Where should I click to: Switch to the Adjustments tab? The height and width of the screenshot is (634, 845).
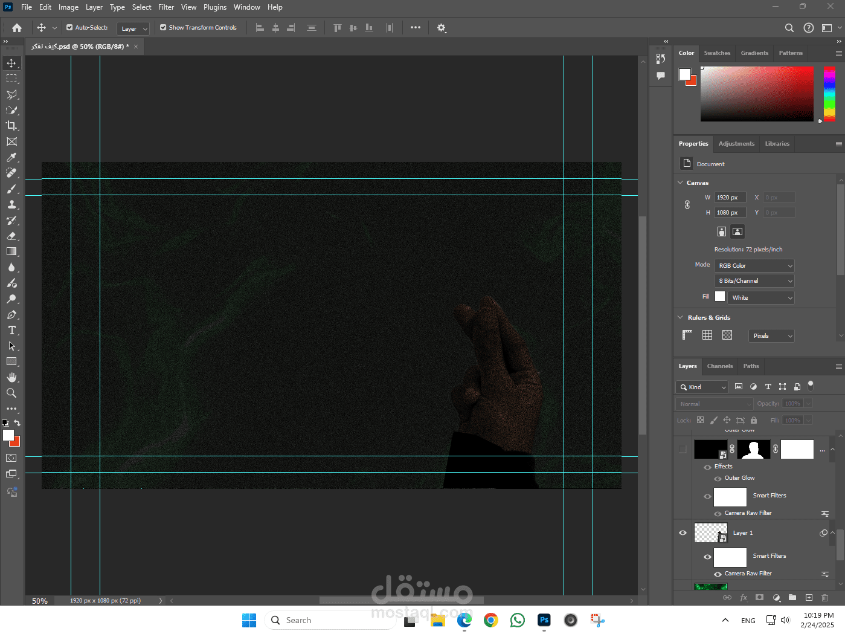click(x=736, y=144)
